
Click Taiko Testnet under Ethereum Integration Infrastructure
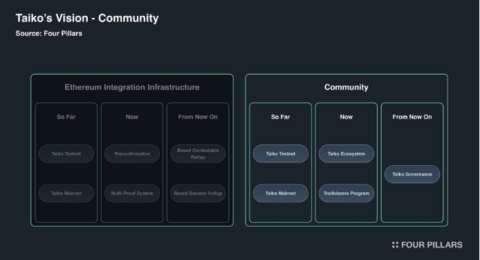point(66,154)
